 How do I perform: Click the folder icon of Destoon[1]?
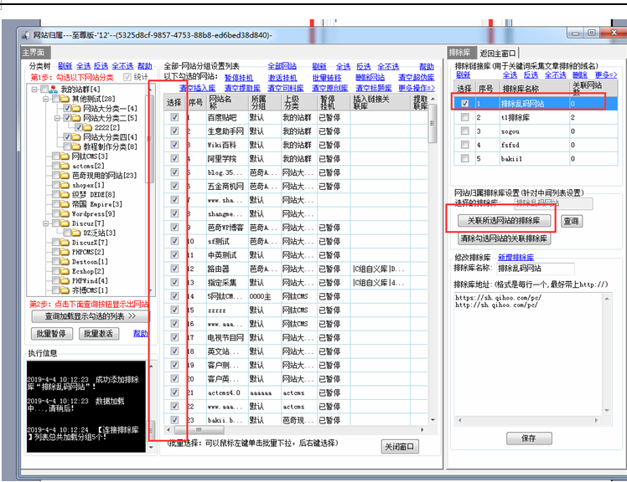point(65,262)
